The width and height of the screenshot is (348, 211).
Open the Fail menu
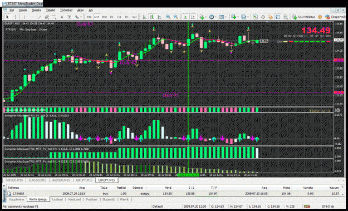pos(12,10)
